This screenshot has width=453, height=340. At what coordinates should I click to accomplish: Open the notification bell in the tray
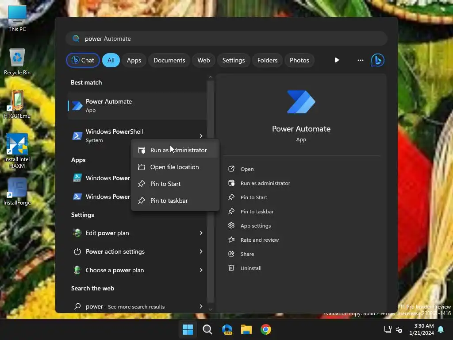point(441,329)
